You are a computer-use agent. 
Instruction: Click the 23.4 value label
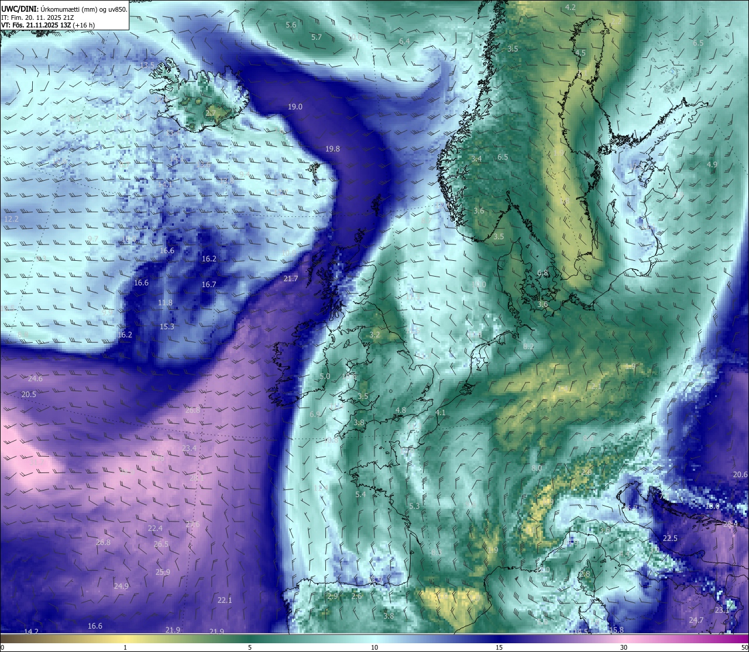pos(189,449)
